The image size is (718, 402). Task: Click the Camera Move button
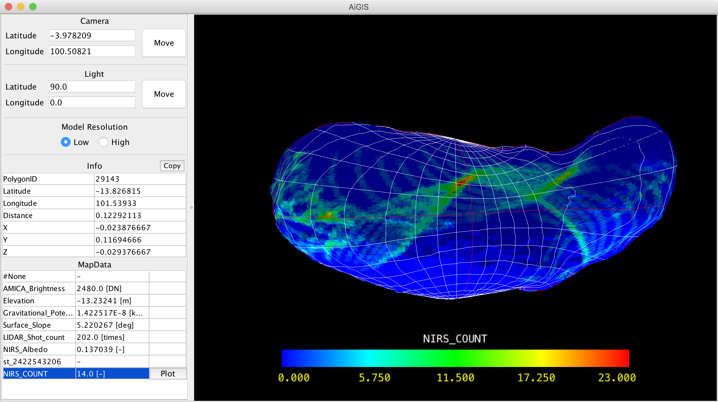[x=164, y=43]
